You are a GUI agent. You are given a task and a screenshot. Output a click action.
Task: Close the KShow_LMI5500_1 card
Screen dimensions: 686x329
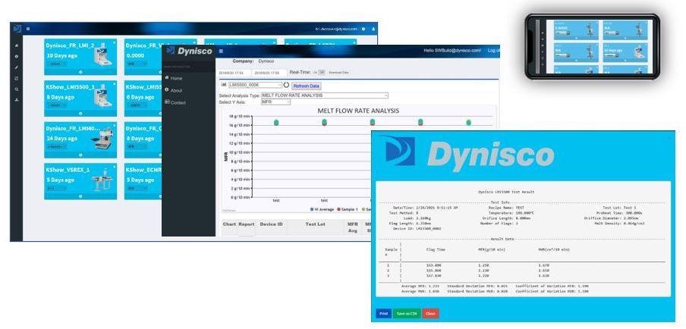(x=115, y=83)
